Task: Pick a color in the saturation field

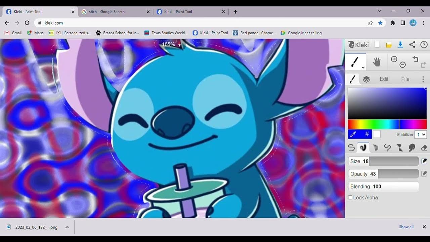Action: point(387,104)
